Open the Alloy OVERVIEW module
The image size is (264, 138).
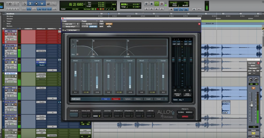(x=74, y=115)
